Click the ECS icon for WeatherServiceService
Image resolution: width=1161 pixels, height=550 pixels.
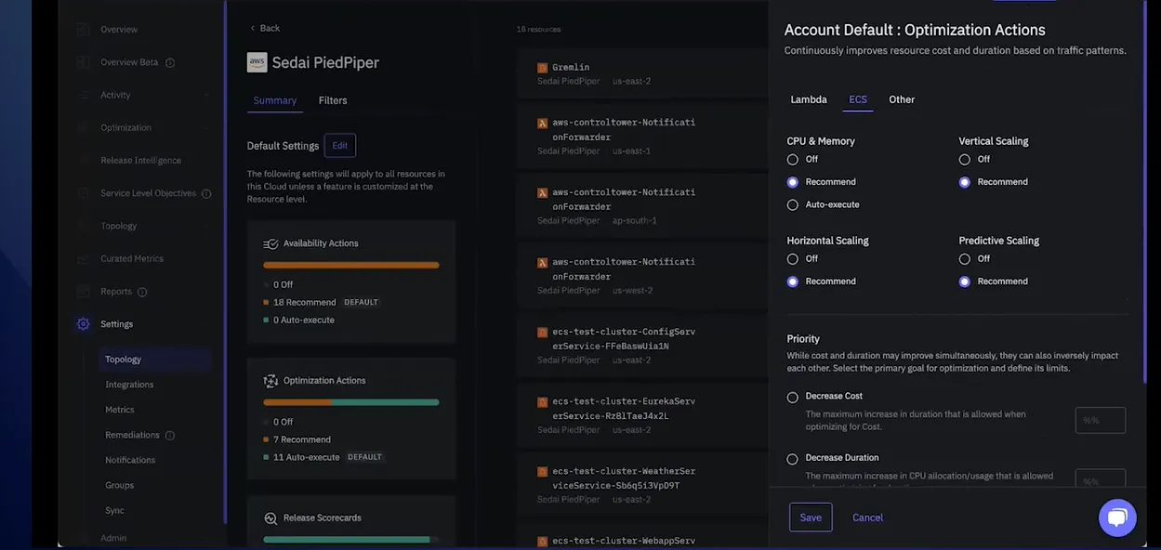pyautogui.click(x=542, y=472)
